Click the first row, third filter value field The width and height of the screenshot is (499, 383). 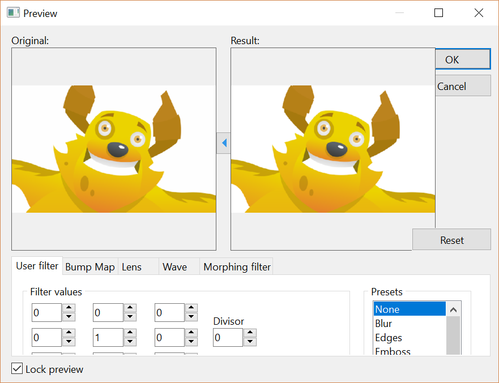coord(169,312)
